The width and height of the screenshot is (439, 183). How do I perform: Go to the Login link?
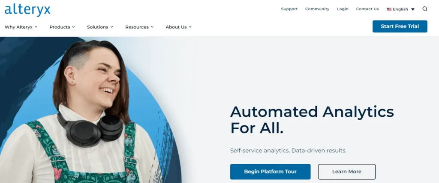point(343,9)
